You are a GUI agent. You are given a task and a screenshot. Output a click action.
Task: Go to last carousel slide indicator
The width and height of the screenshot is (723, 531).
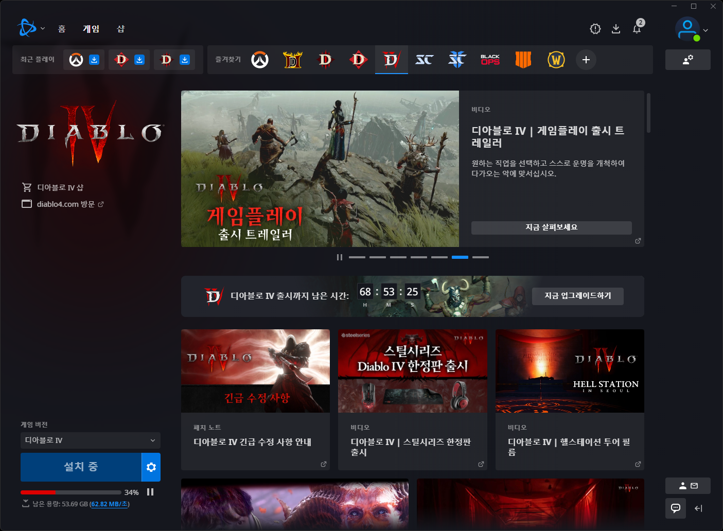click(481, 257)
